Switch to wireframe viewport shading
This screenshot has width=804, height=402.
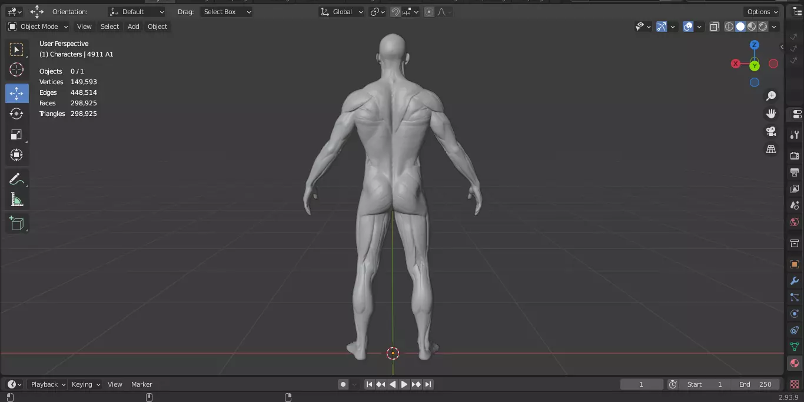click(x=729, y=26)
